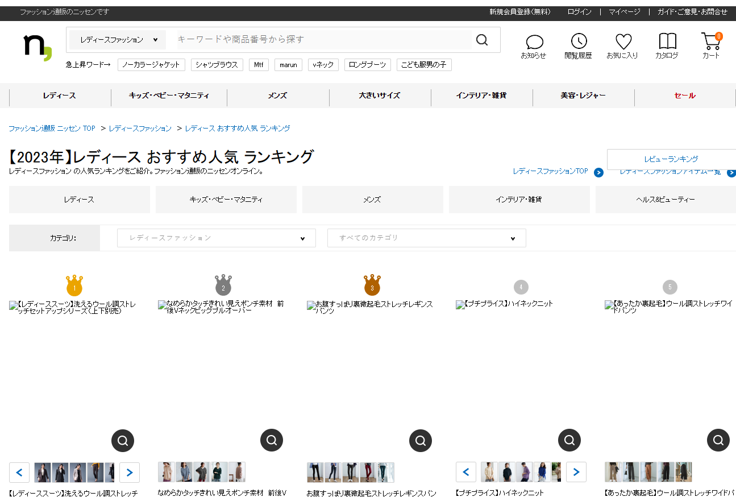
Task: Click レディース おすすめ人気 ランキング breadcrumb
Action: point(238,129)
